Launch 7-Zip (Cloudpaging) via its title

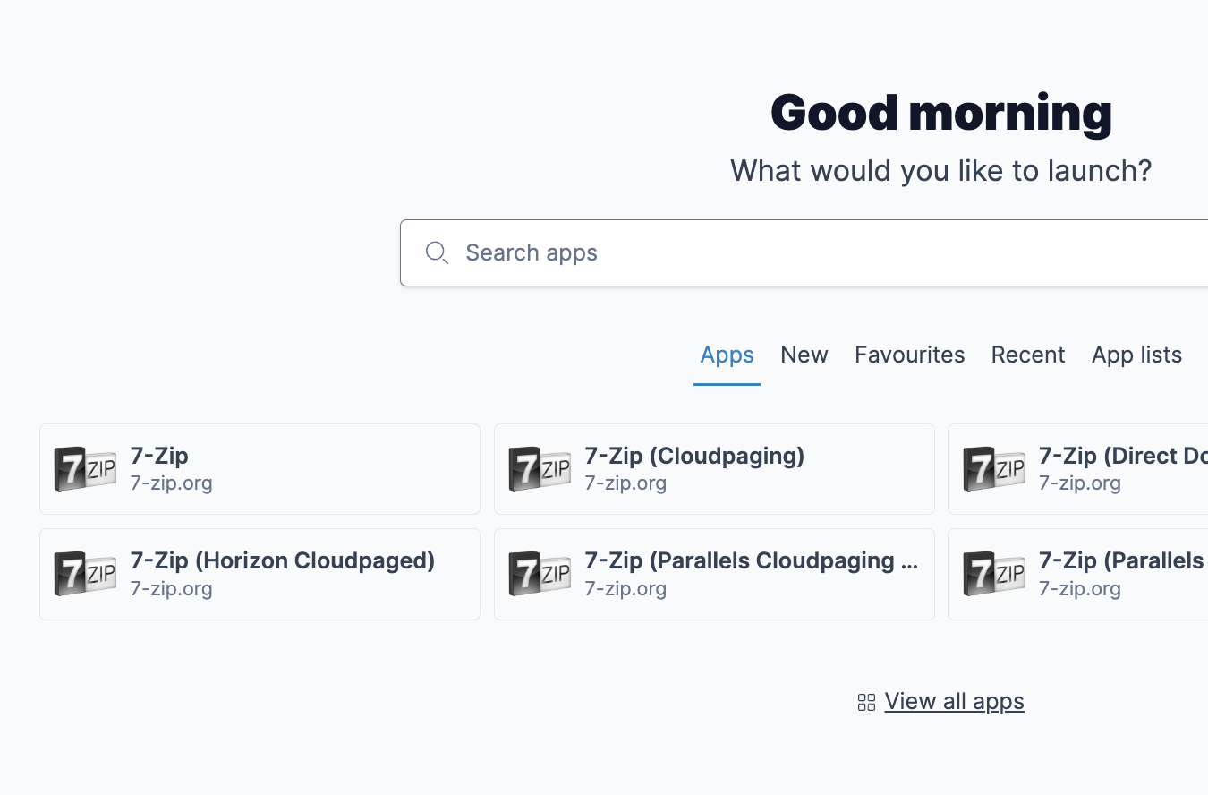[694, 456]
